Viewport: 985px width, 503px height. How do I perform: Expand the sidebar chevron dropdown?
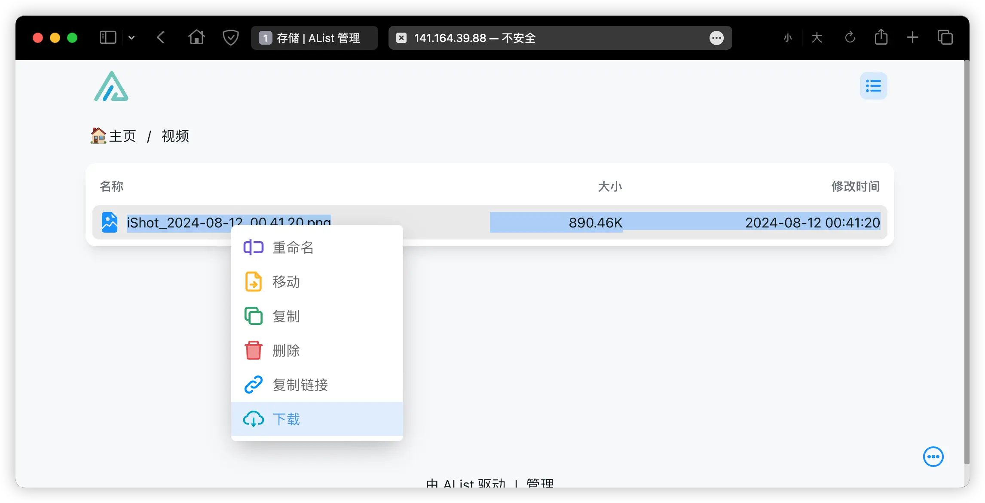(x=132, y=38)
